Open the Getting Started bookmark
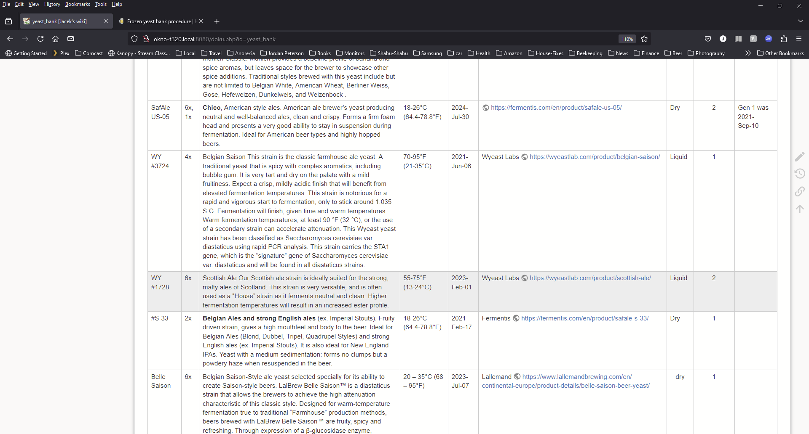This screenshot has height=434, width=809. (26, 53)
